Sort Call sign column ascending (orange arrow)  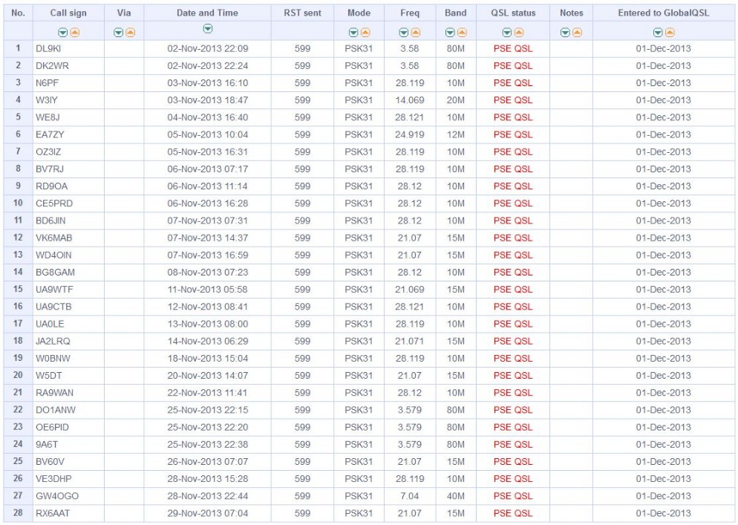[74, 33]
